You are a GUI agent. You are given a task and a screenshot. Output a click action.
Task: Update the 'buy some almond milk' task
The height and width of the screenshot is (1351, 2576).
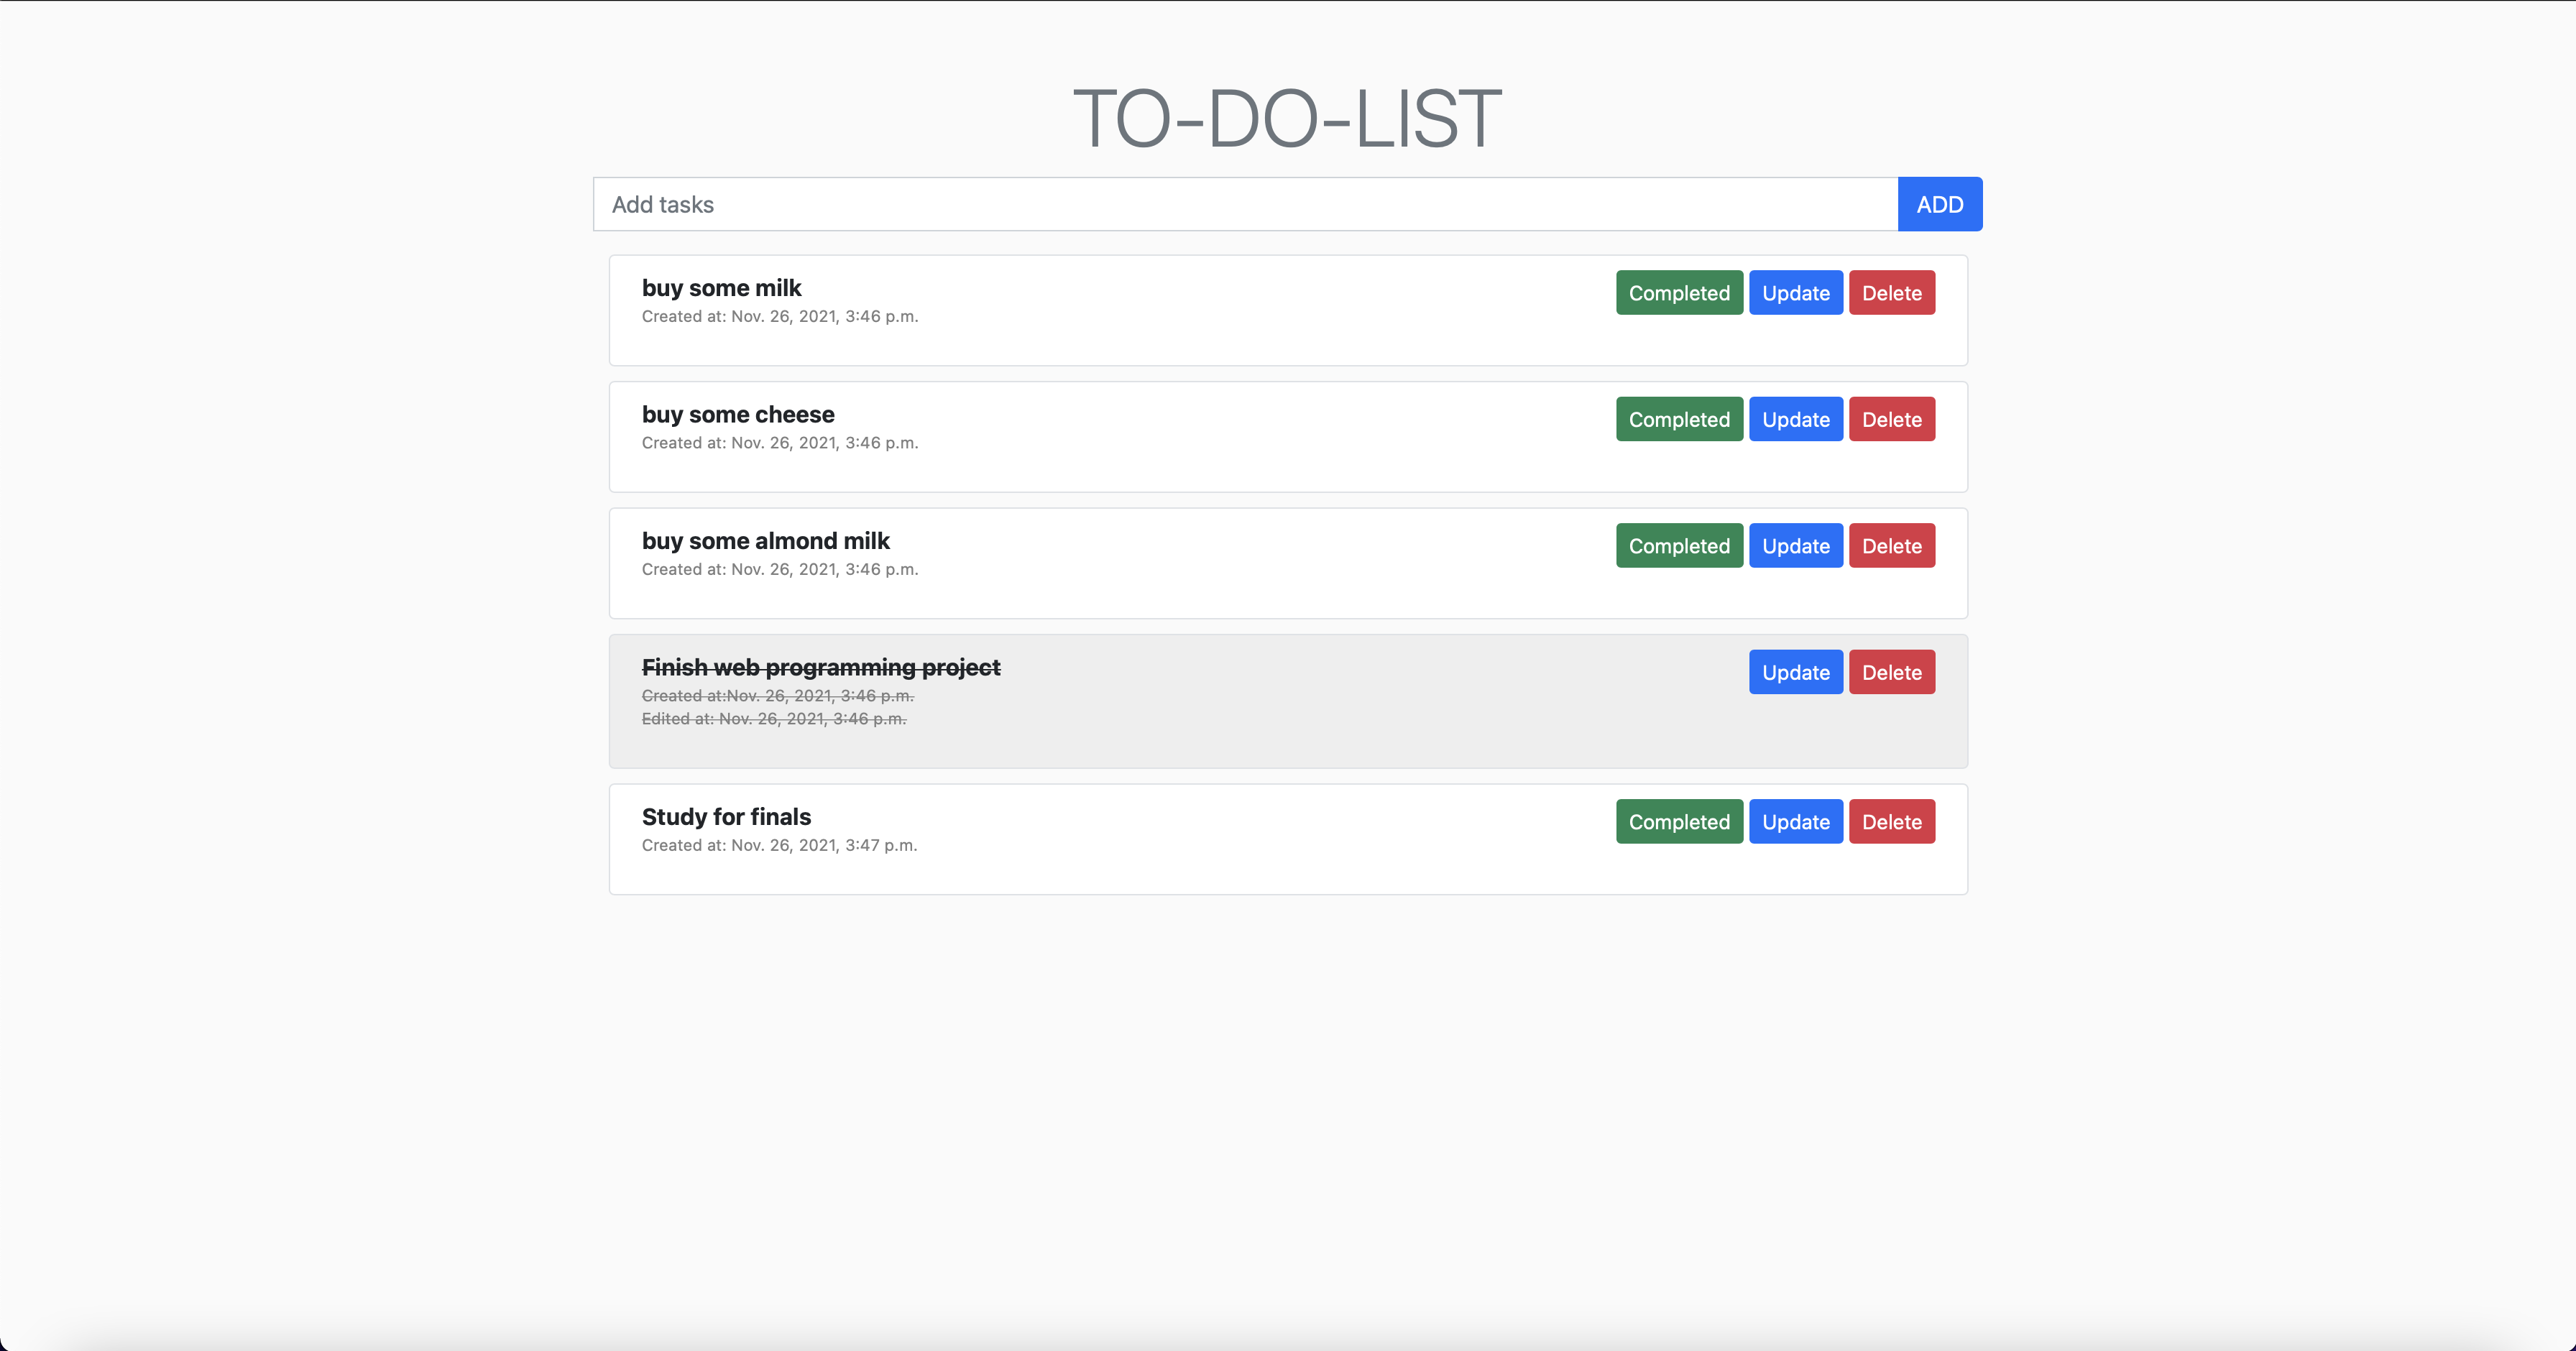click(1795, 545)
